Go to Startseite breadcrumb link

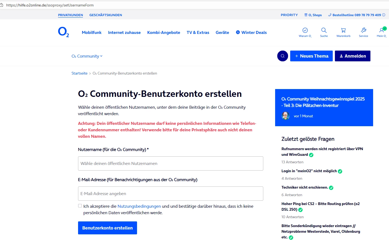(x=79, y=73)
